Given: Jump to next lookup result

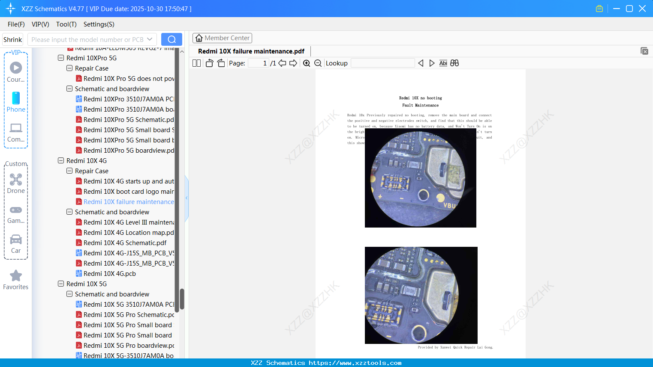Looking at the screenshot, I should click(432, 63).
